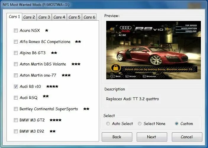Open the Cars 6 tab
Screen dimensions: 208x148
tap(89, 17)
